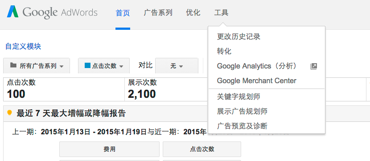Viewport: 370px width, 161px height.
Task: Click the 费用 column button
Action: 109,149
